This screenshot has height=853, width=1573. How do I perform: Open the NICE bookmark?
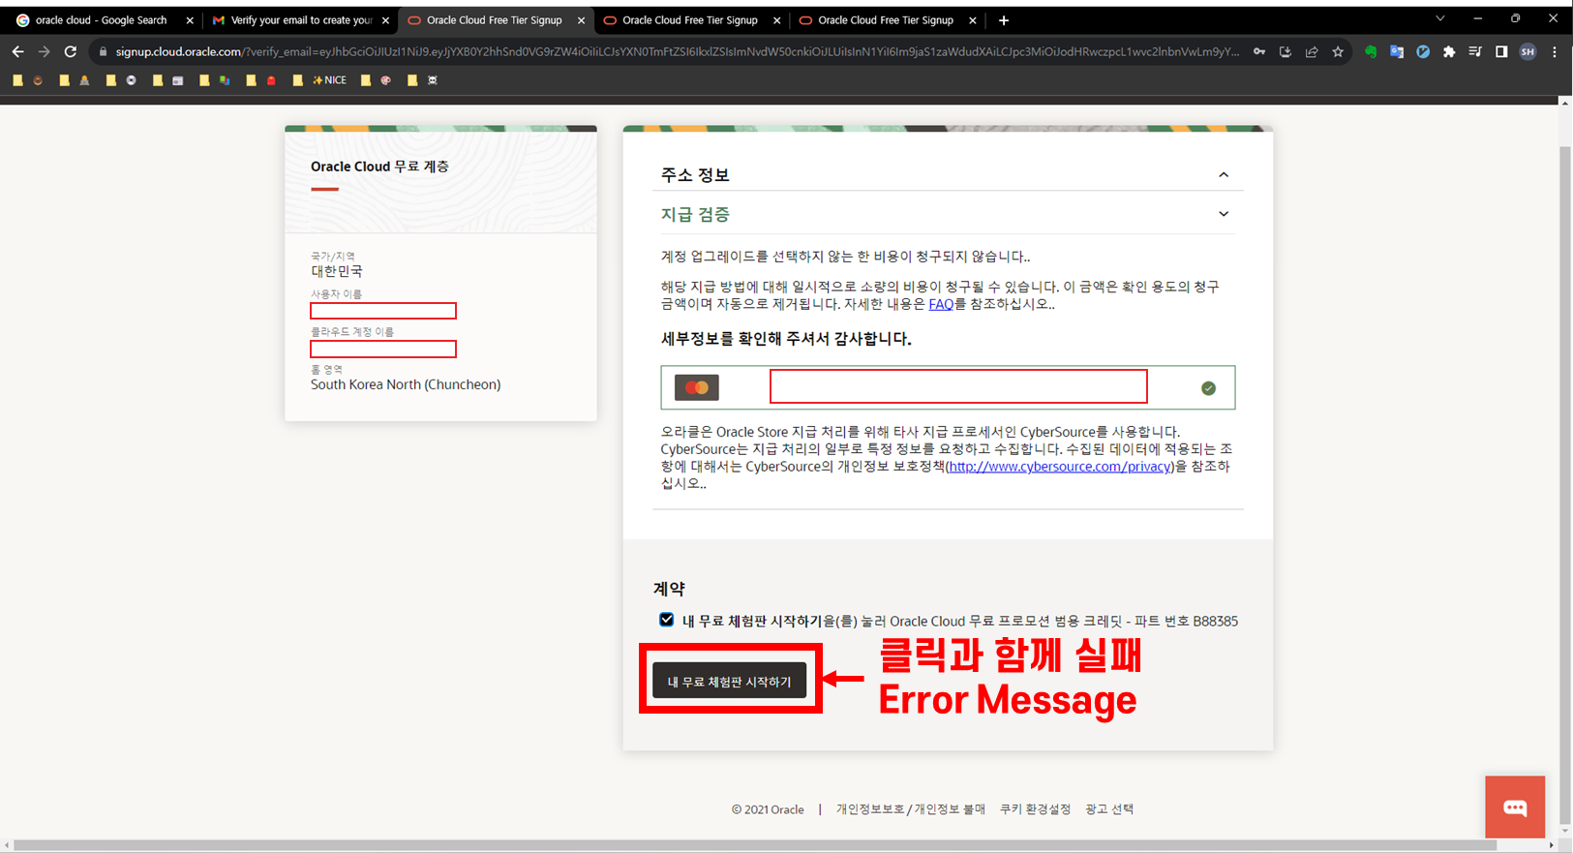point(329,80)
